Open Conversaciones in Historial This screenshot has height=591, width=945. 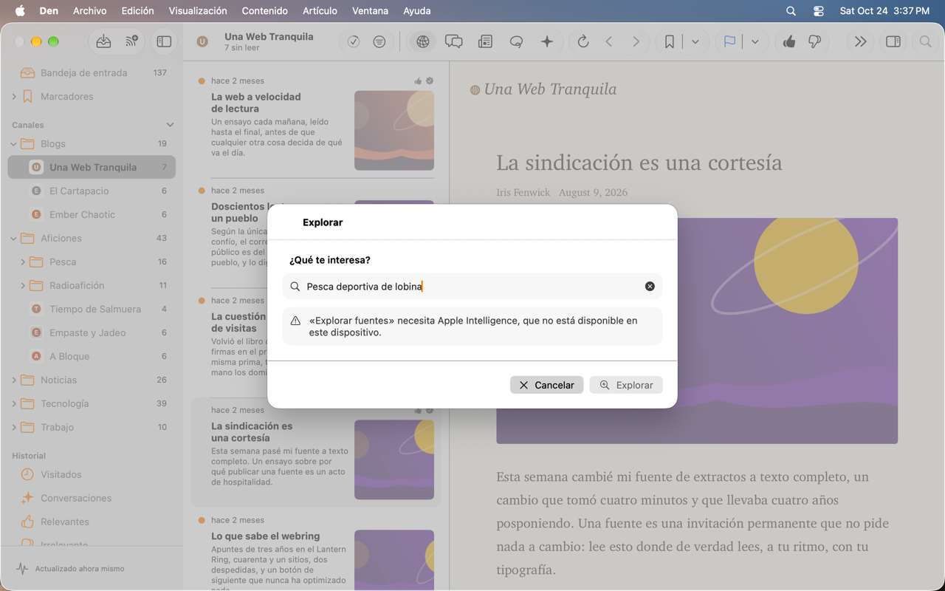point(92,499)
